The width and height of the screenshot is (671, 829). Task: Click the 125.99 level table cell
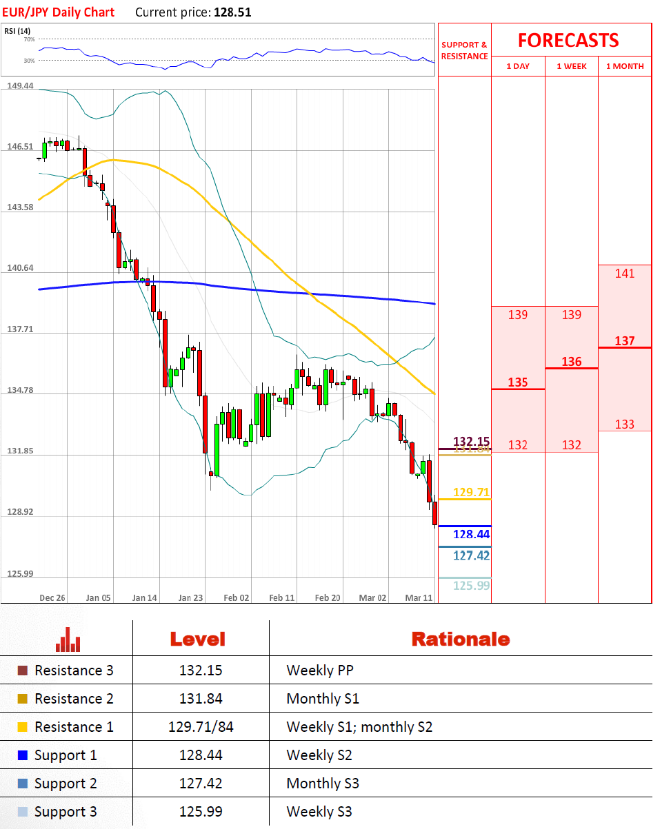[x=201, y=812]
